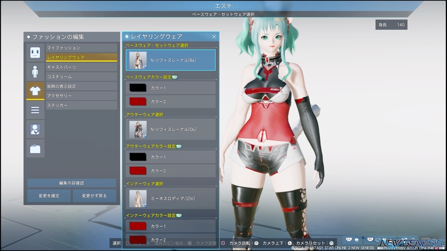The image size is (447, 251).
Task: Click the badge icon beside ベースウェアカラー設定
Action: point(175,77)
